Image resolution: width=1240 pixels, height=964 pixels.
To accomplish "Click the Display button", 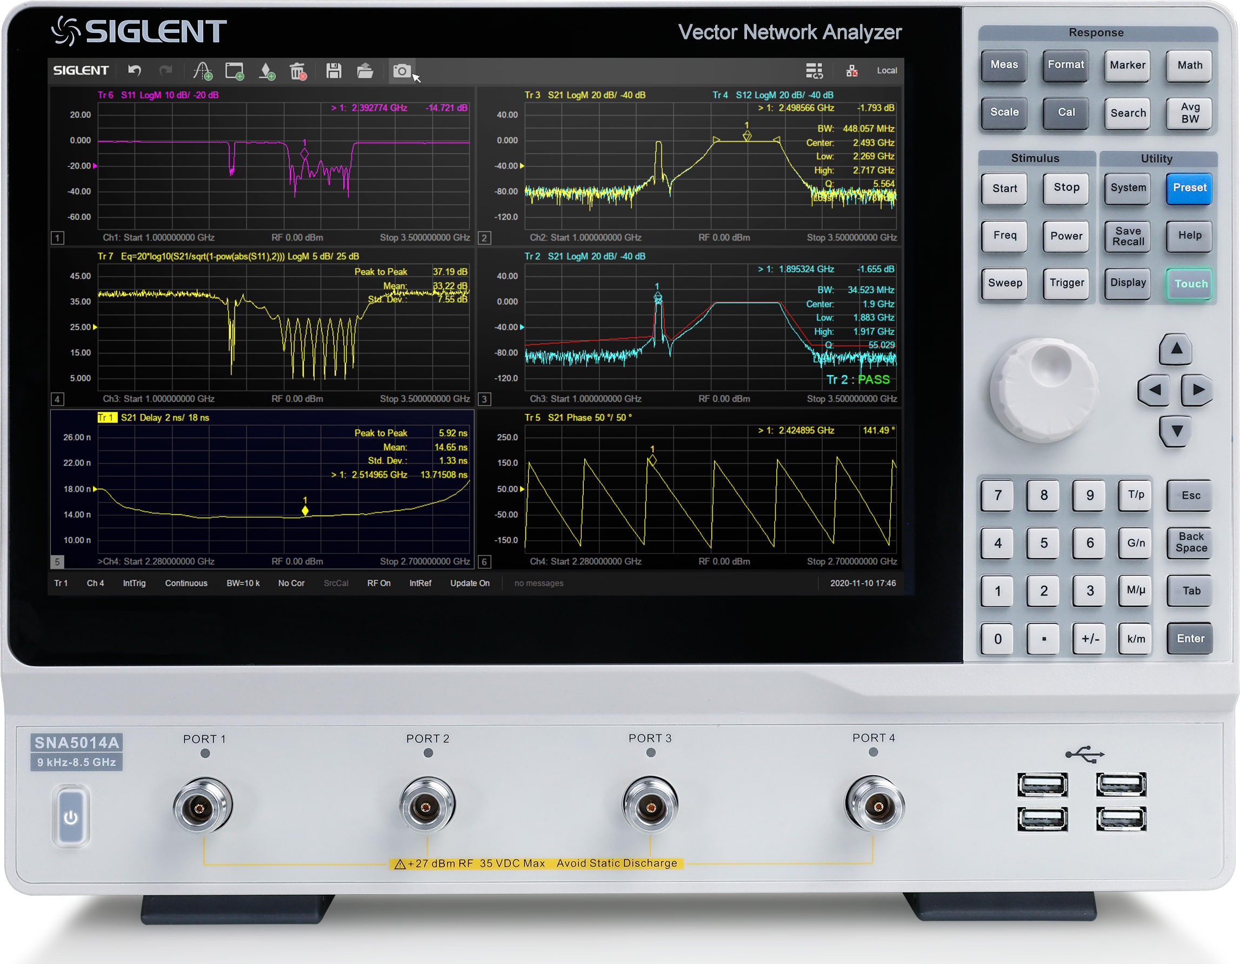I will (x=1128, y=283).
